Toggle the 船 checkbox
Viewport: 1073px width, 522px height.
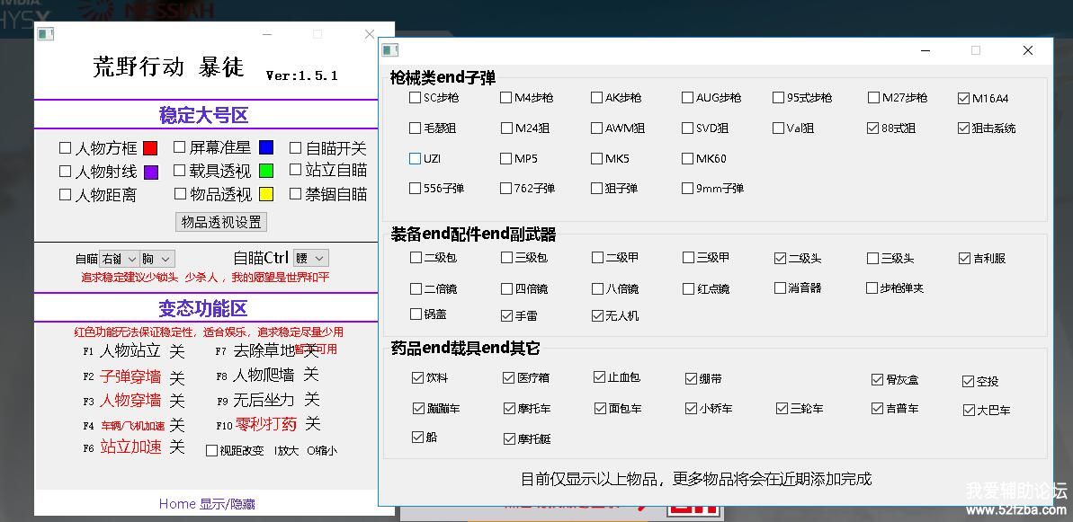(x=417, y=438)
